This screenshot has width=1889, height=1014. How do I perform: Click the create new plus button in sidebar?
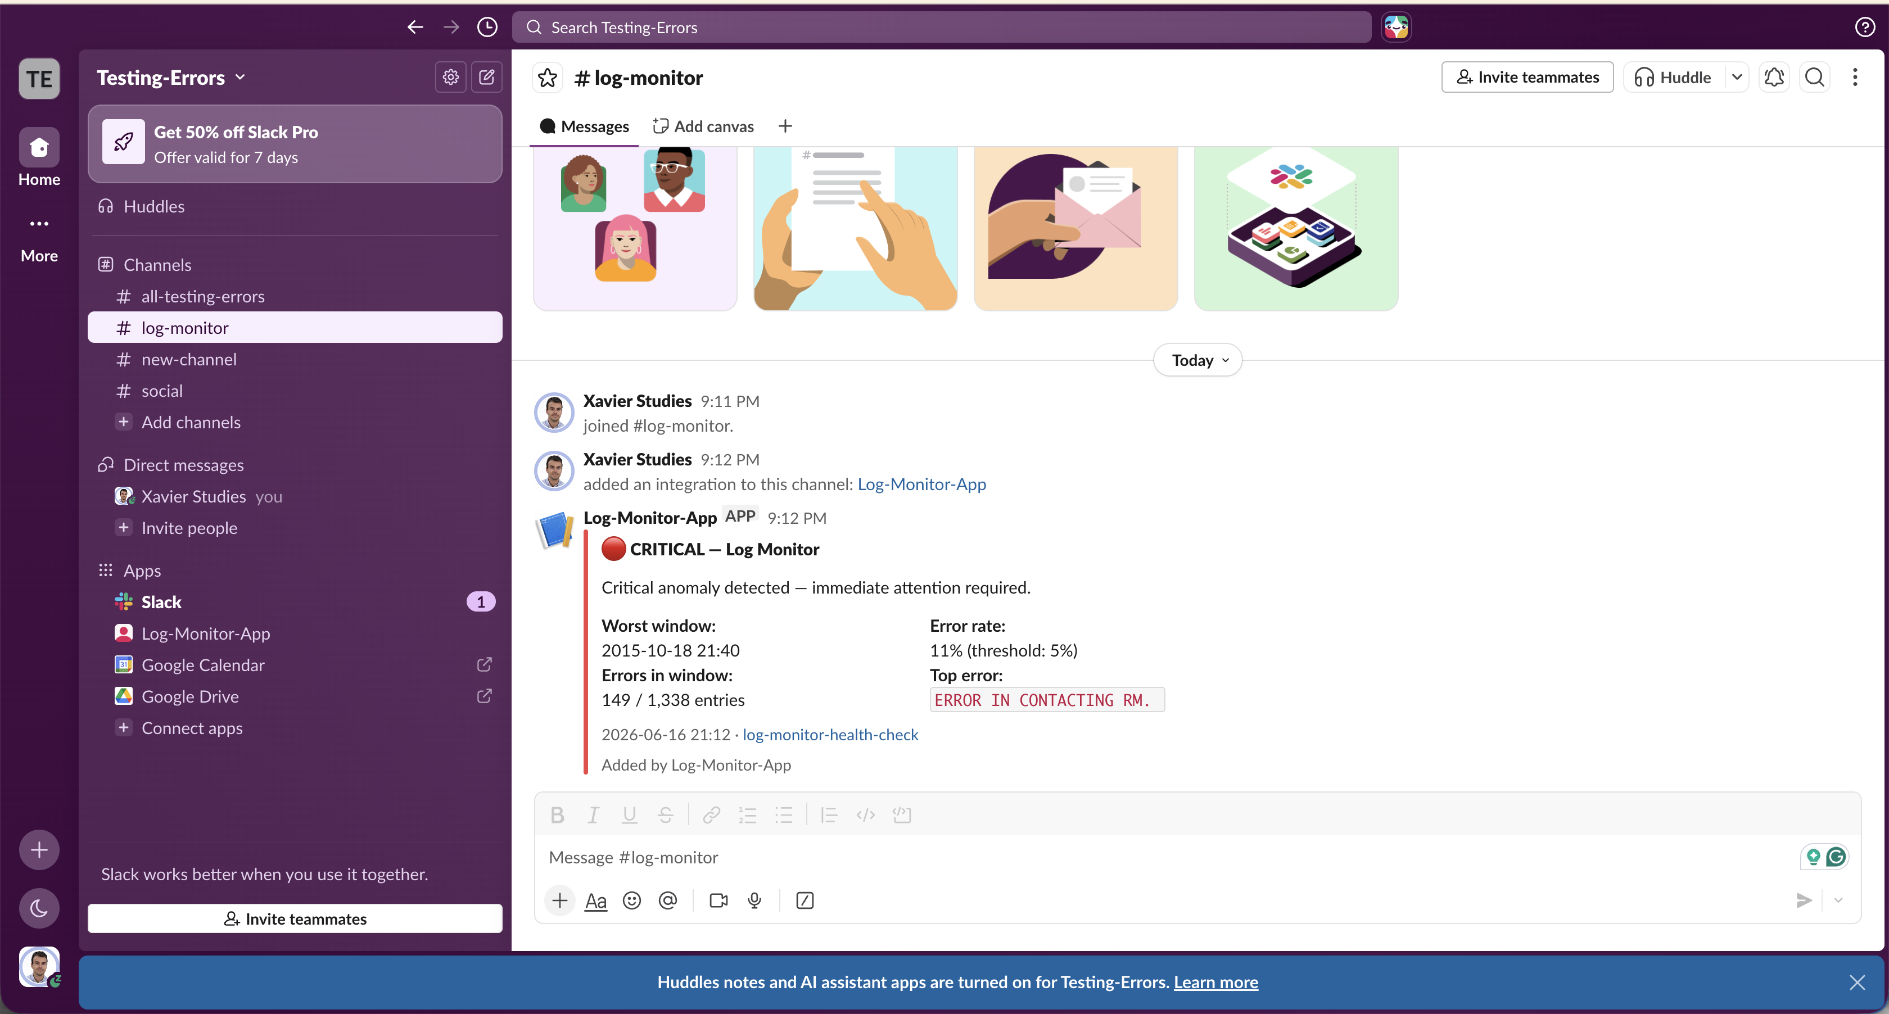click(x=39, y=850)
